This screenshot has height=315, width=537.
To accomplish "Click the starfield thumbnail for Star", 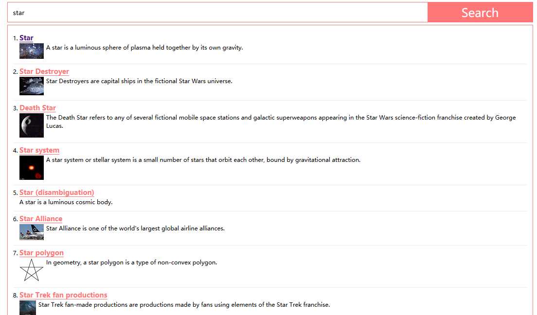I will [32, 51].
